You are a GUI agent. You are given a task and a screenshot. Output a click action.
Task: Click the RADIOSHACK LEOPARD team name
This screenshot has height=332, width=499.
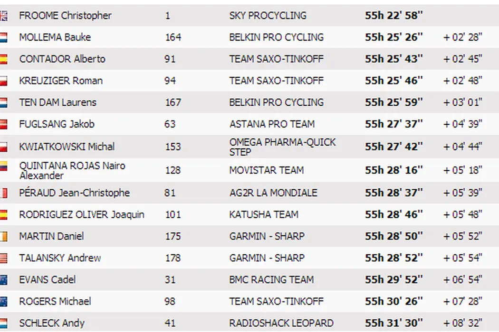281,323
